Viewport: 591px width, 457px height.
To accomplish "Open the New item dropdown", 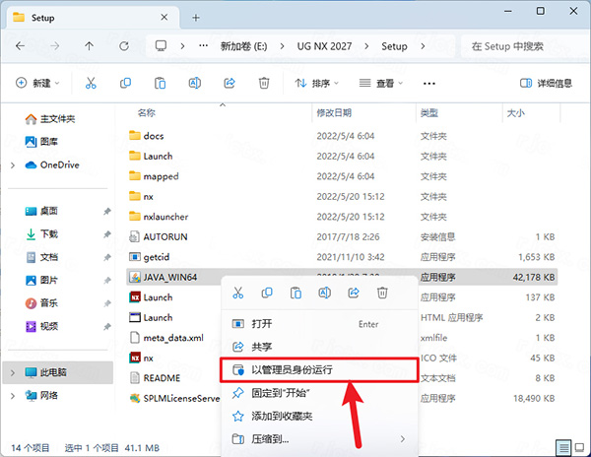I will pyautogui.click(x=39, y=84).
